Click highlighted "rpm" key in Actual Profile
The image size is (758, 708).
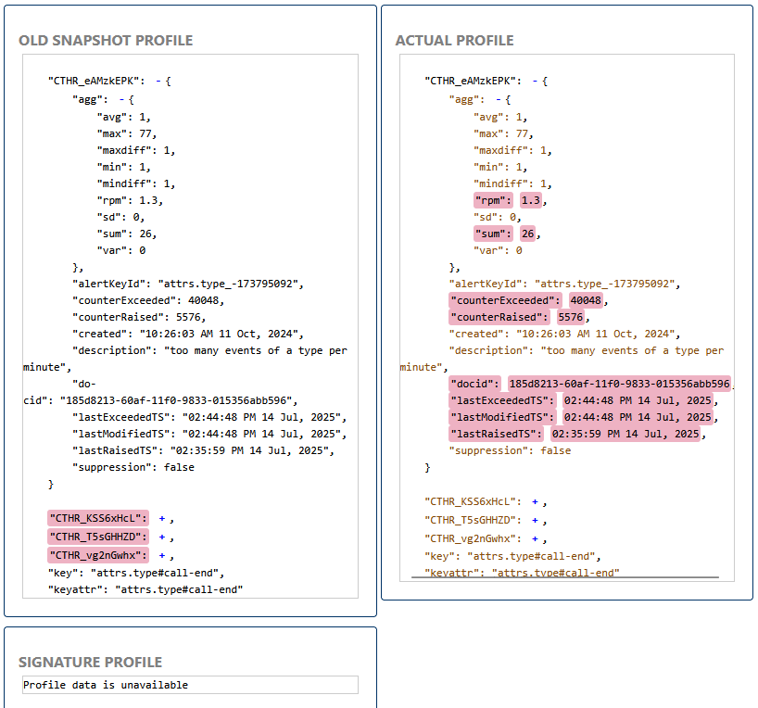coord(493,200)
